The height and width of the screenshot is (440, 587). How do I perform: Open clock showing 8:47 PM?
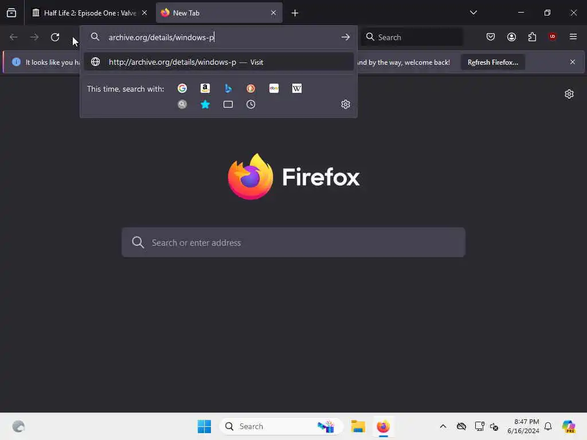pos(523,426)
